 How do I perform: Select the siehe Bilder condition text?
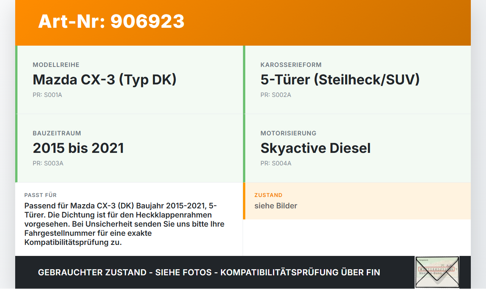point(276,206)
